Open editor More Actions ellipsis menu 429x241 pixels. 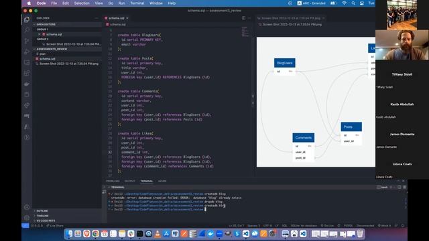(249, 18)
